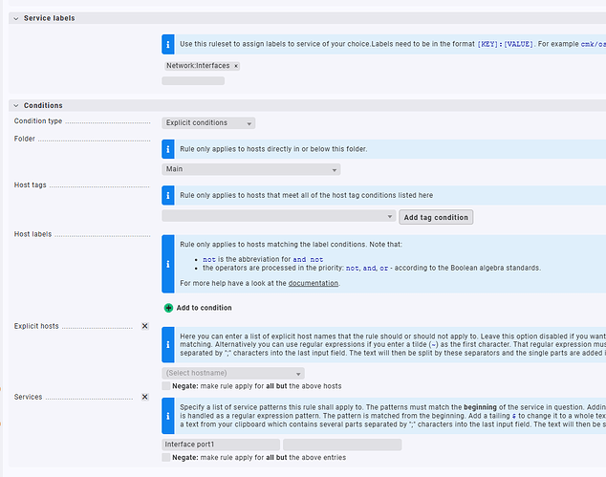
Task: Click the info icon in Folder help box
Action: click(x=169, y=149)
